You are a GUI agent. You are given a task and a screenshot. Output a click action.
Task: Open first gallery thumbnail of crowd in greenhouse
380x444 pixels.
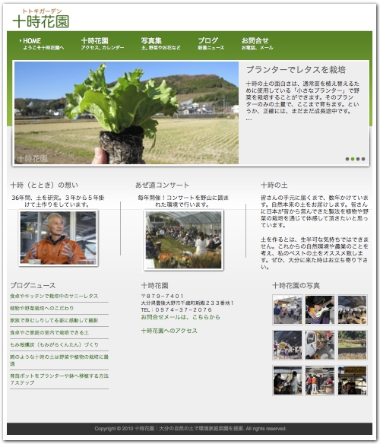point(287,309)
